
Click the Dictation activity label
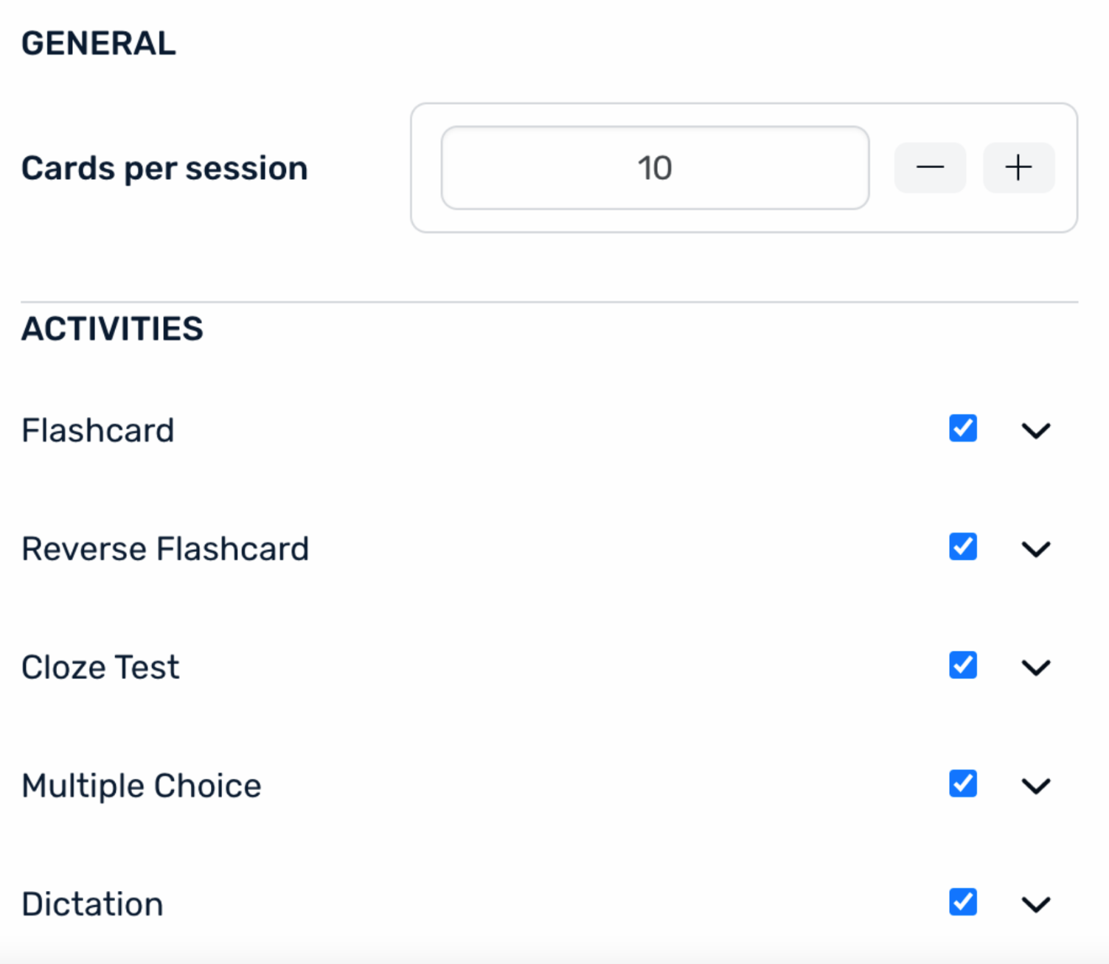pyautogui.click(x=93, y=904)
